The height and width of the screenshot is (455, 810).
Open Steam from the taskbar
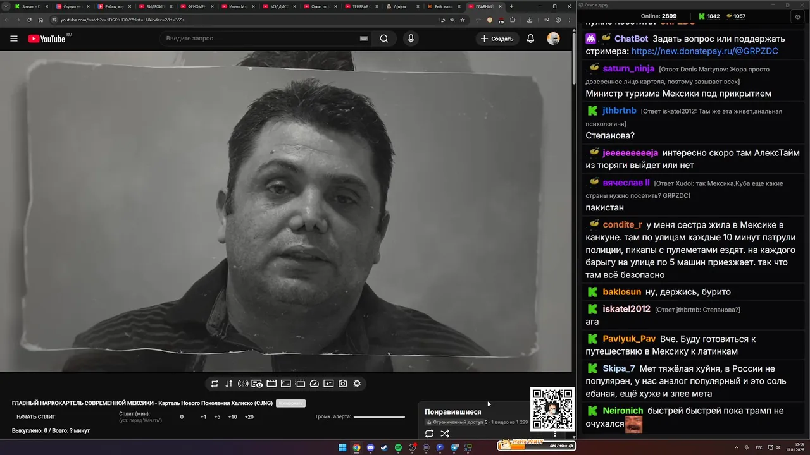tap(384, 447)
